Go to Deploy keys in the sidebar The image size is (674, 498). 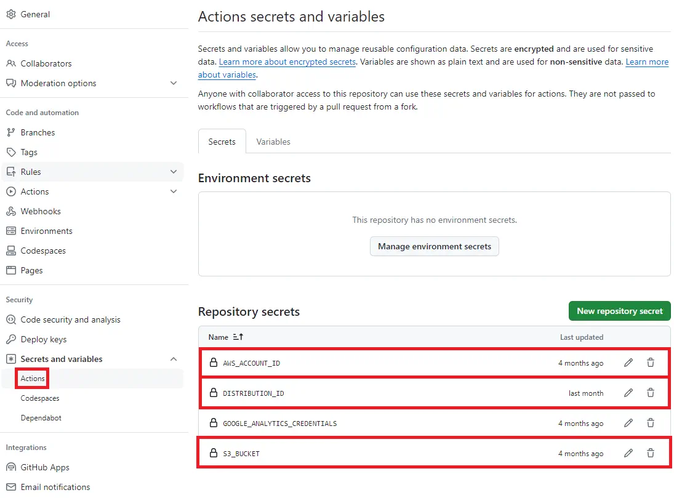coord(43,339)
